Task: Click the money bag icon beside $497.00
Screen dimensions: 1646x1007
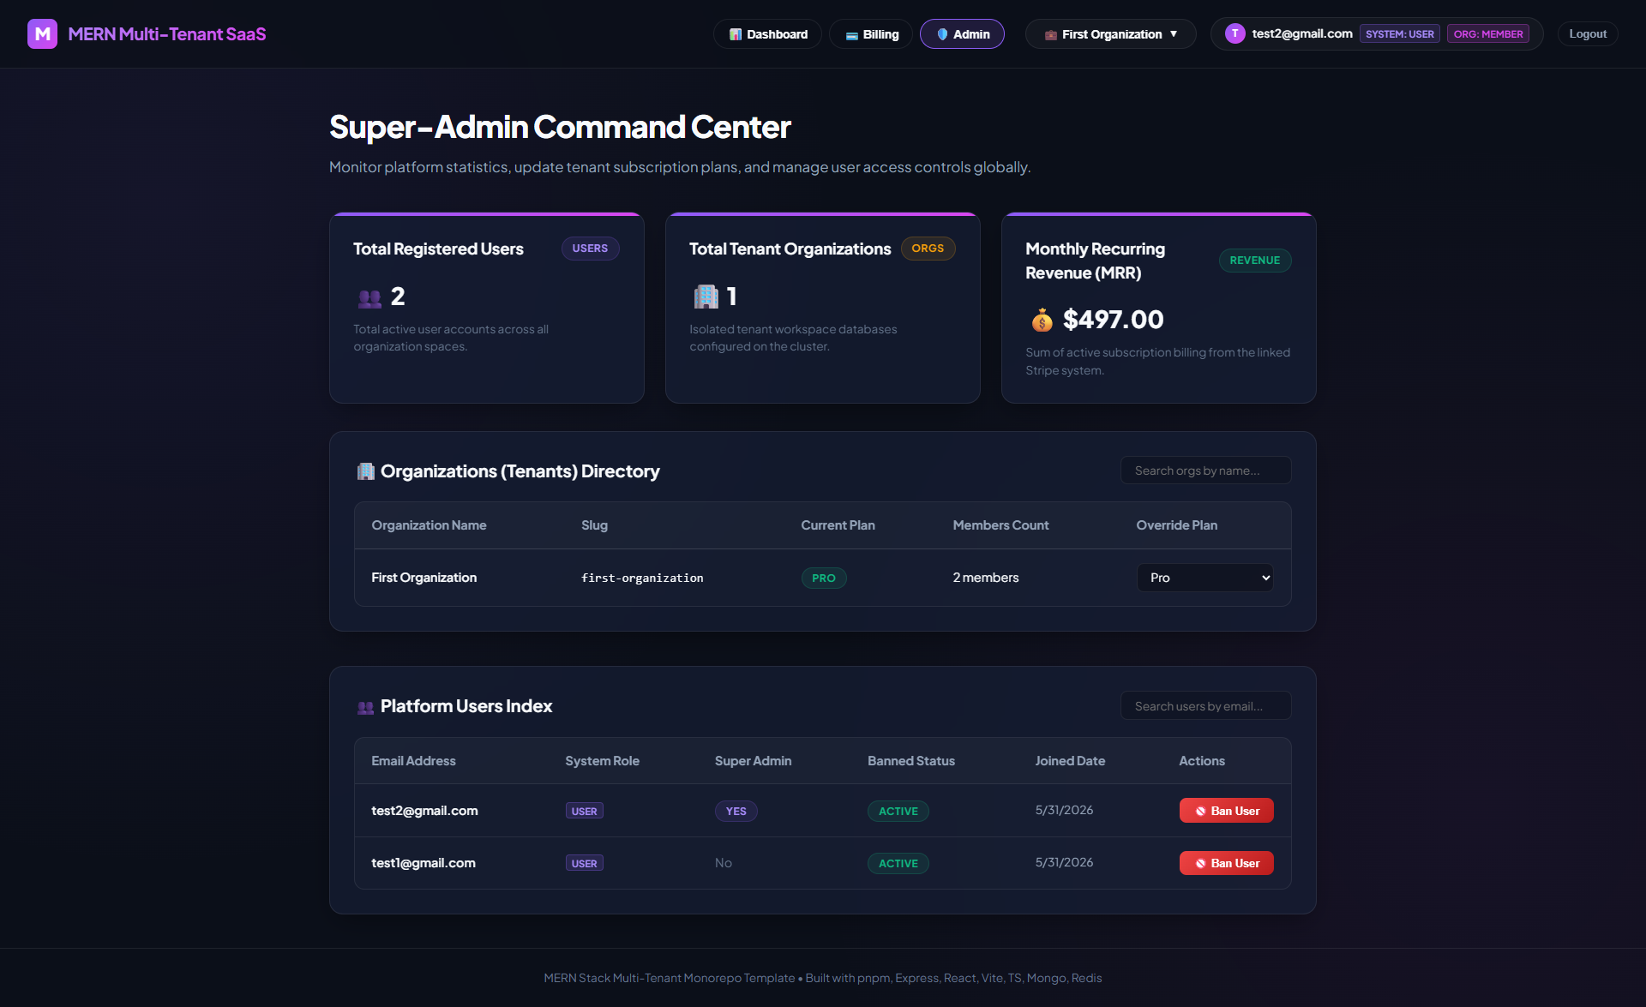Action: [1042, 320]
